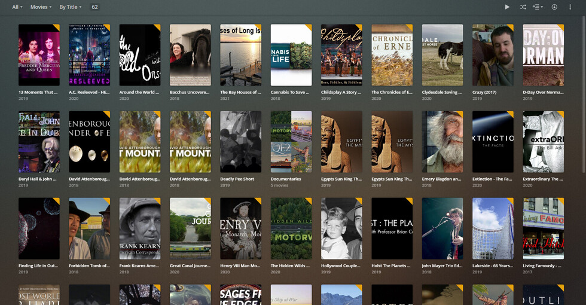Screen dimensions: 586x305
Task: Shuffle the movie library
Action: point(523,7)
